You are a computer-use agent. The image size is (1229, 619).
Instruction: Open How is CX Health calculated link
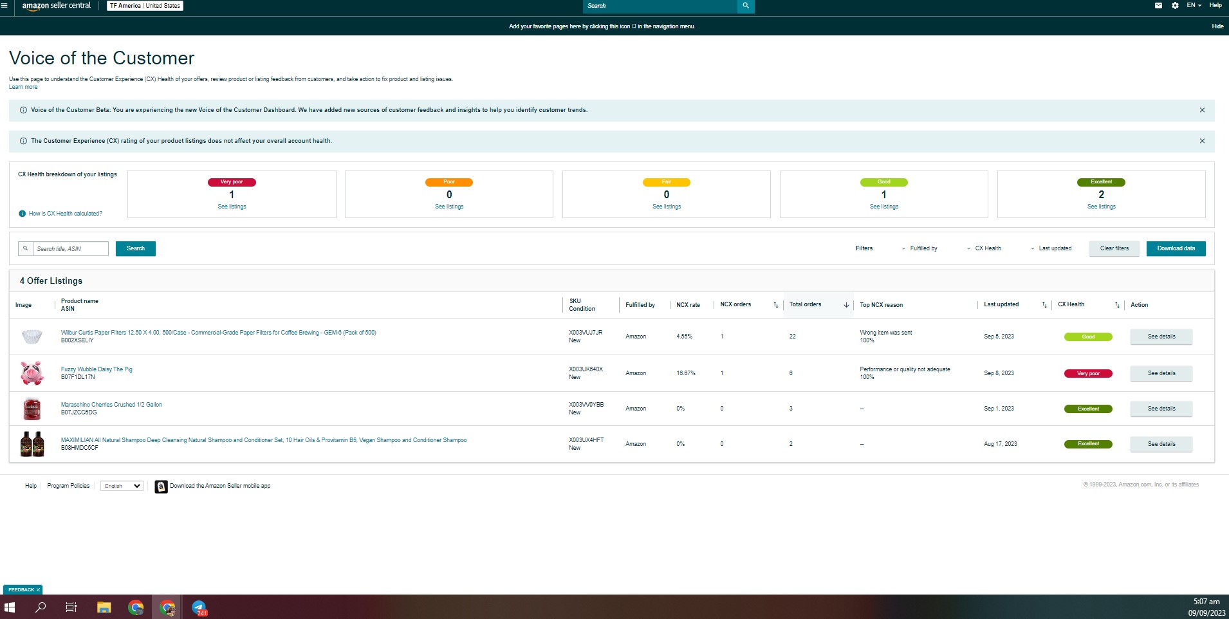(x=66, y=214)
